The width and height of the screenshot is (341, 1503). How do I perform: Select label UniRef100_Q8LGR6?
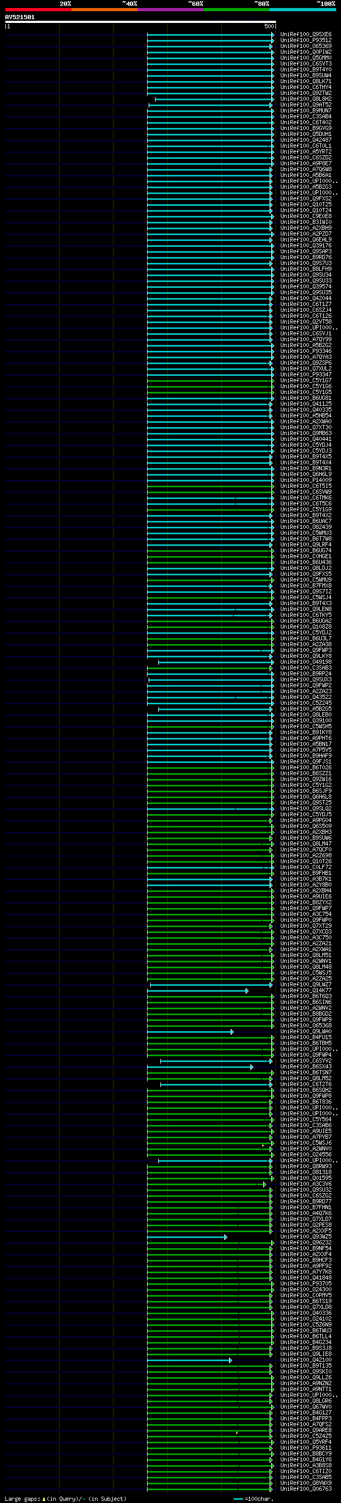pos(306,1401)
